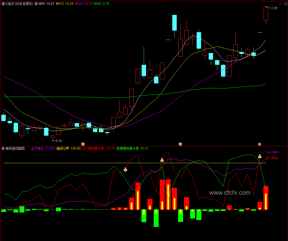This screenshot has width=288, height=241.
Task: Click the middle money bag signal marker
Action: click(162, 160)
